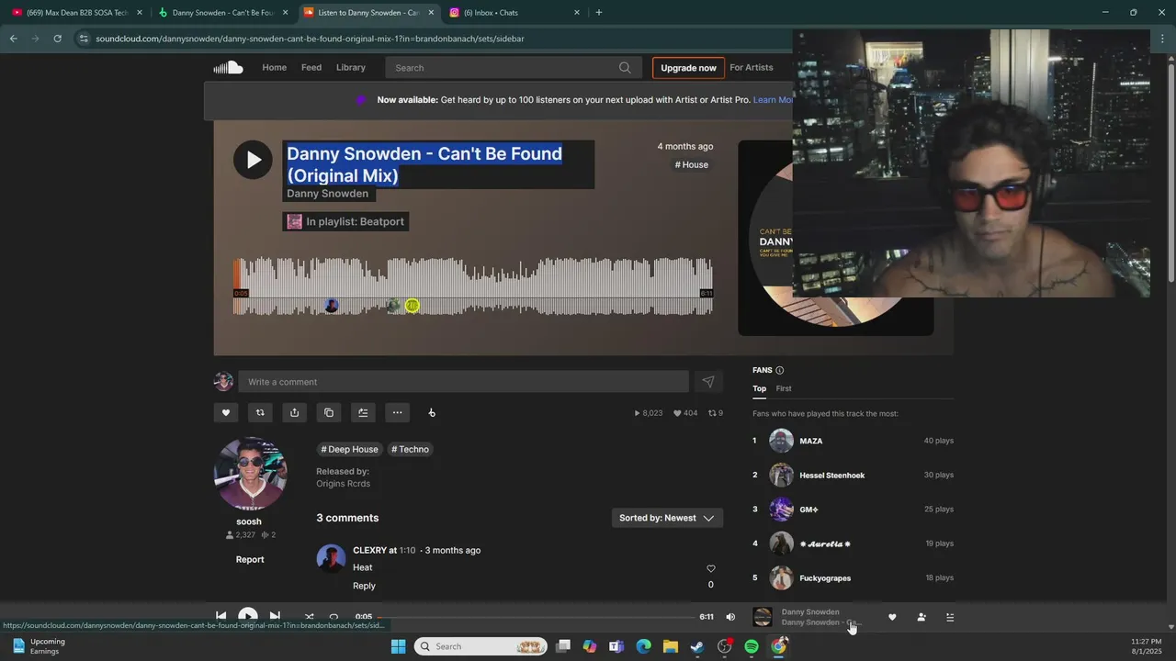Like the track with heart button
The width and height of the screenshot is (1176, 661).
click(x=226, y=412)
